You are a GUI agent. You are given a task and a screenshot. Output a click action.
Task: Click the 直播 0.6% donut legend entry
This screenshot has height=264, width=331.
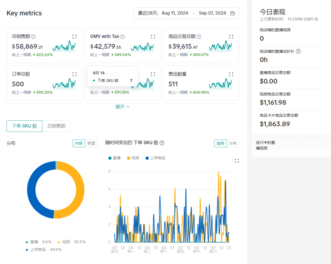[x=38, y=242]
